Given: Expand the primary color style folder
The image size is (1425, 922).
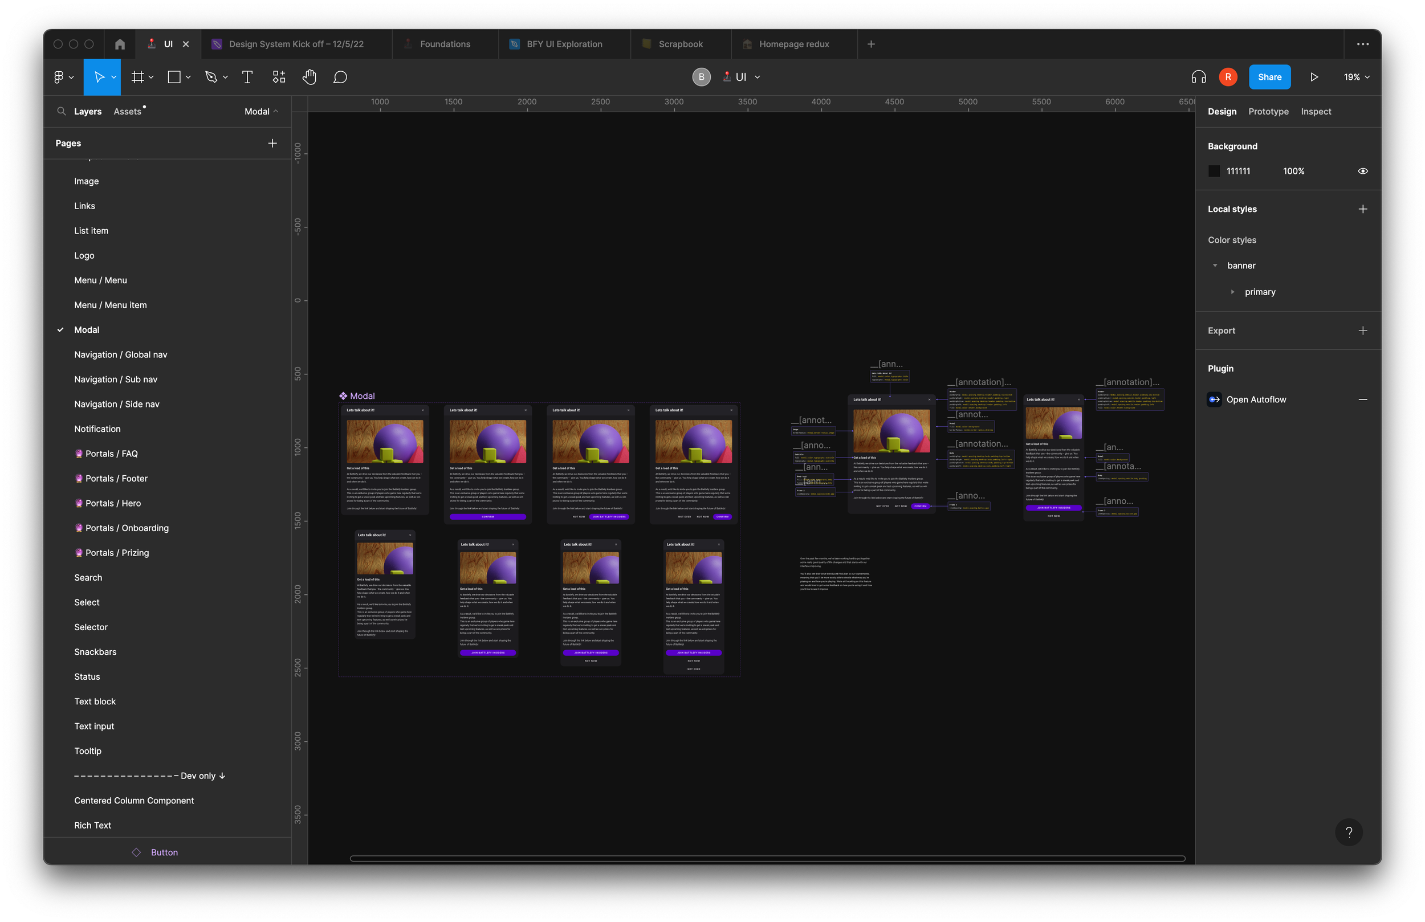Looking at the screenshot, I should (1232, 292).
